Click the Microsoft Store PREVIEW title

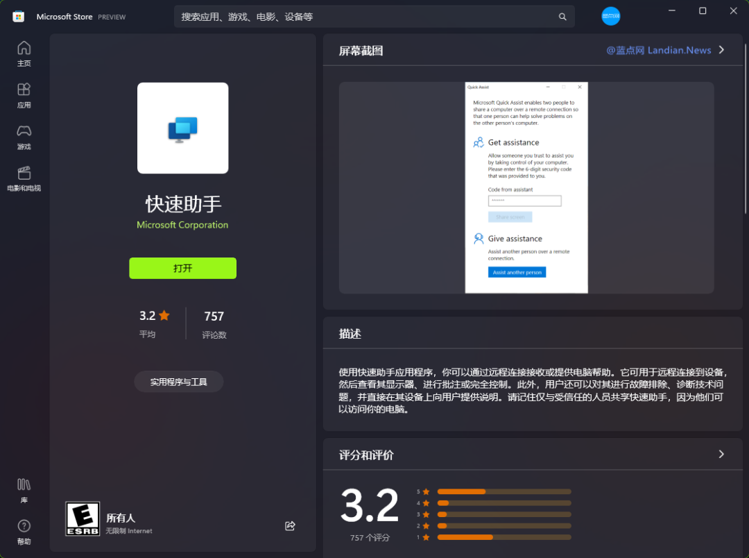(80, 17)
